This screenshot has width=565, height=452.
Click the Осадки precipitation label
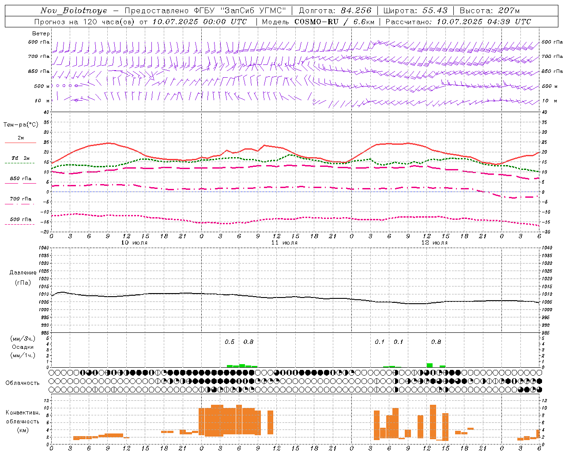click(23, 347)
